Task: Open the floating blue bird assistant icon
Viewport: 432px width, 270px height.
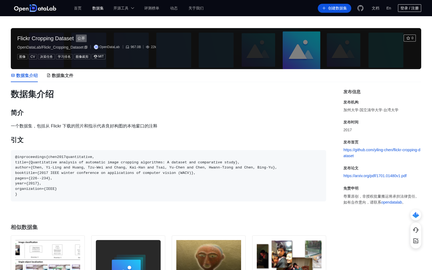Action: [x=416, y=215]
